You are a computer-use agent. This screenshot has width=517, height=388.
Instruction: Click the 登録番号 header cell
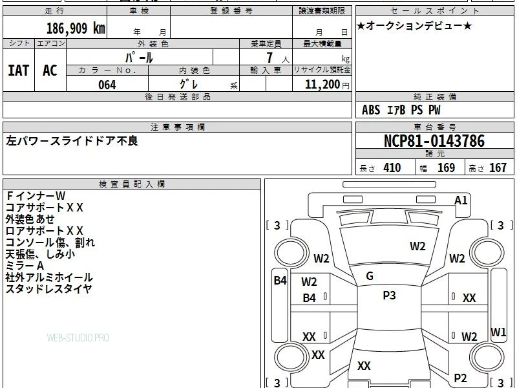pyautogui.click(x=231, y=11)
